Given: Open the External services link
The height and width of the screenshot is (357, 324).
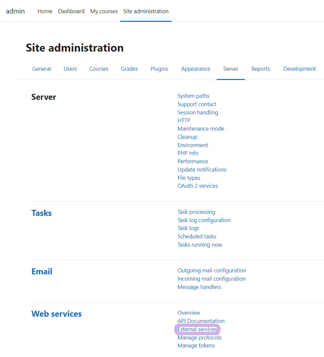Looking at the screenshot, I should click(197, 329).
